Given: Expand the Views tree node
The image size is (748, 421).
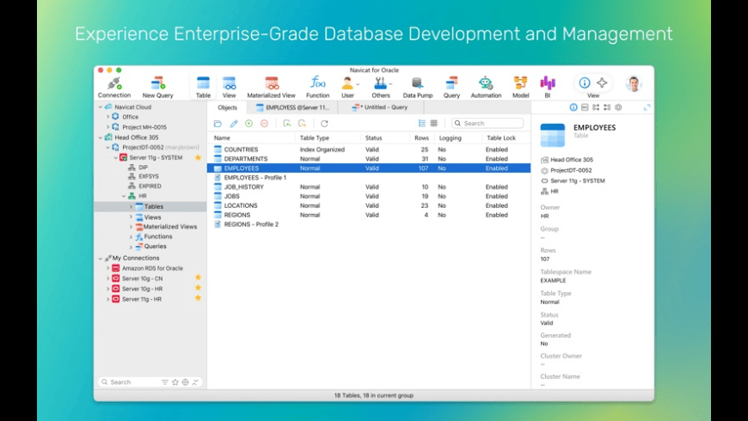Looking at the screenshot, I should 132,217.
